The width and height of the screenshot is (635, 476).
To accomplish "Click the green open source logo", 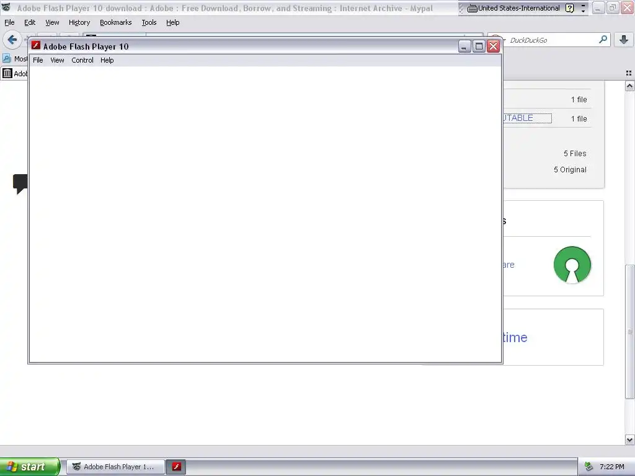I will (x=572, y=265).
